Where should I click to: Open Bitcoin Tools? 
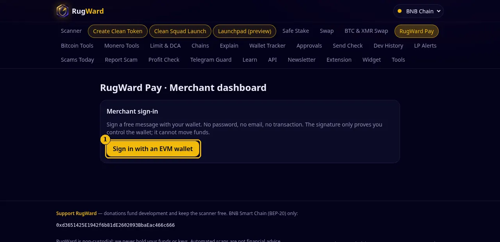point(77,46)
